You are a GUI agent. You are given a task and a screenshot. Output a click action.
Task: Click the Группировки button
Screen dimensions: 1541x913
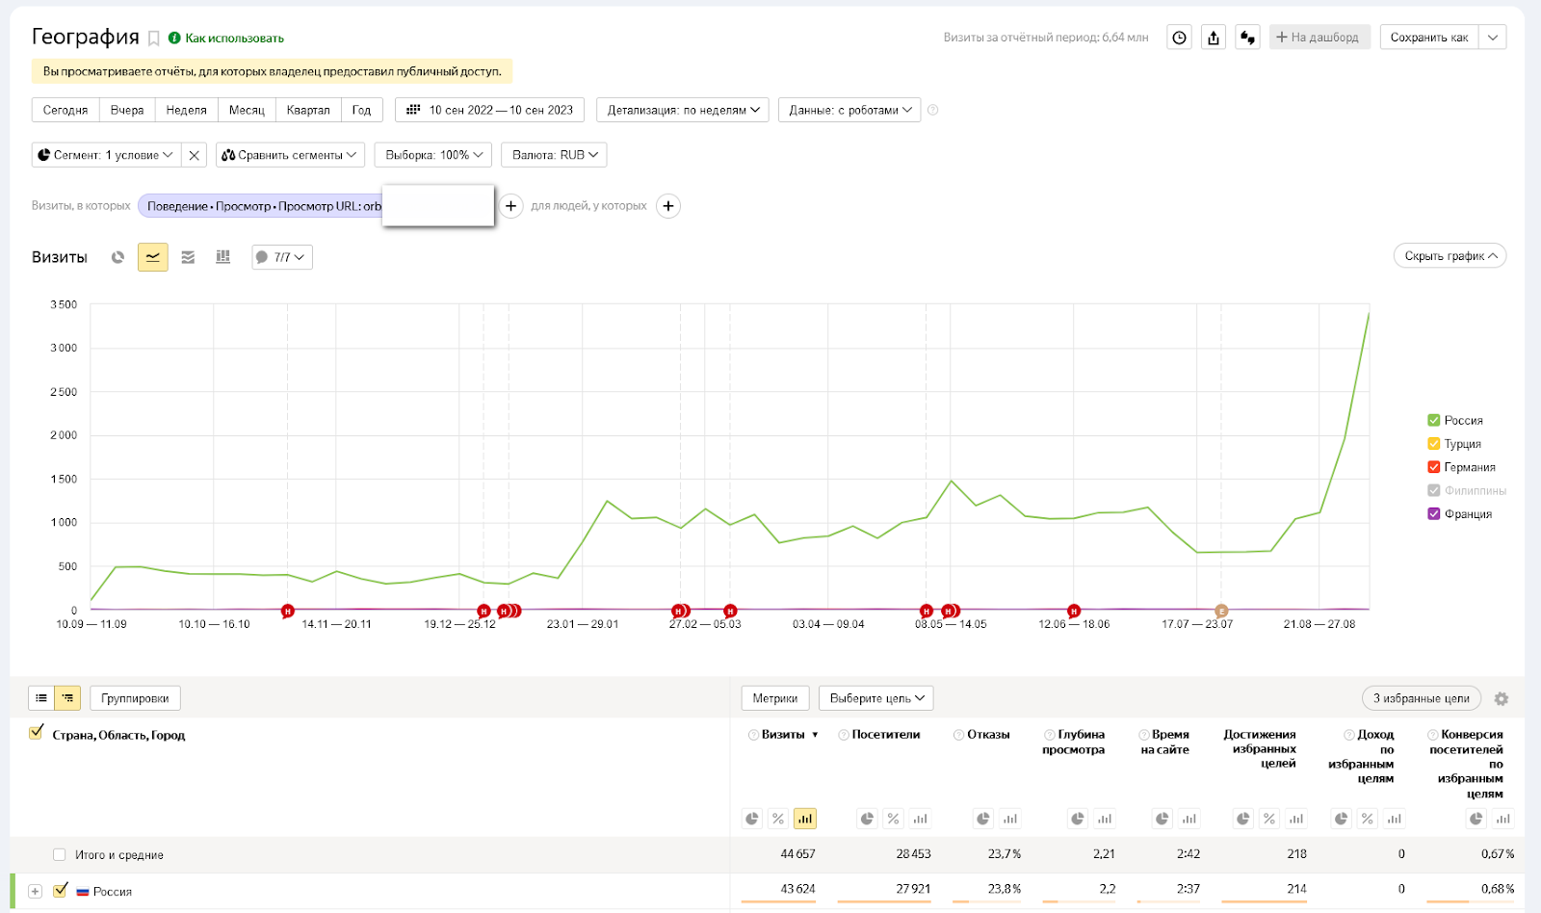tap(135, 698)
